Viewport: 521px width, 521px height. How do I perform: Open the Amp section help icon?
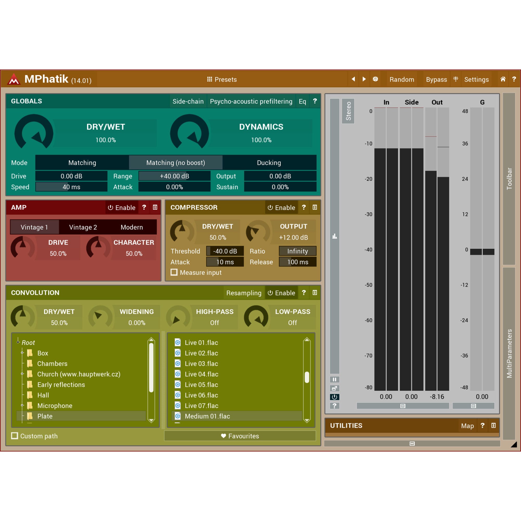click(144, 207)
